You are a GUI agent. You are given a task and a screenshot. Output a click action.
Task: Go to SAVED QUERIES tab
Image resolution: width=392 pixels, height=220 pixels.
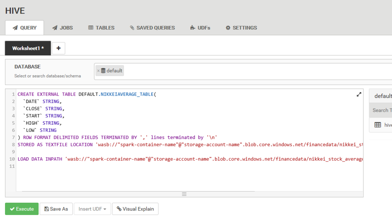click(152, 28)
